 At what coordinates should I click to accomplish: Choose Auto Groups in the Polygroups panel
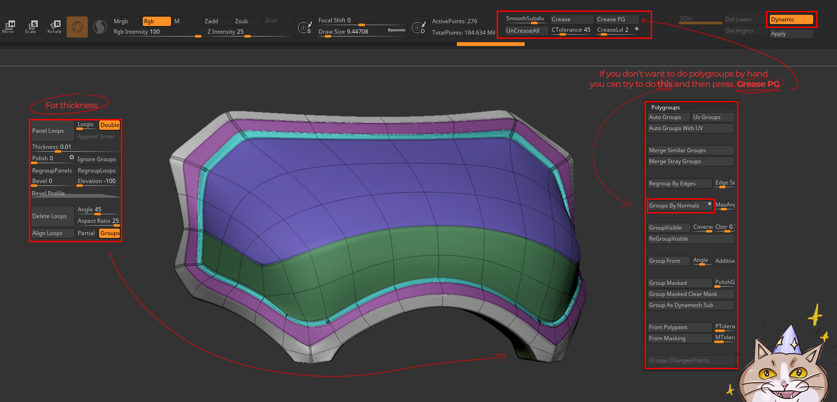coord(668,117)
